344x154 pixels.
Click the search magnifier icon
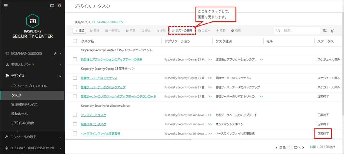(x=278, y=31)
